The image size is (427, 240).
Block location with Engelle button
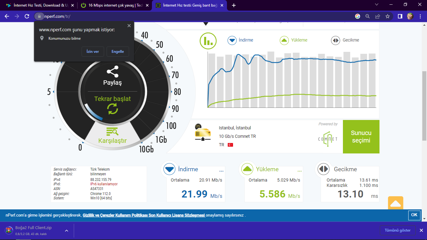(x=118, y=52)
